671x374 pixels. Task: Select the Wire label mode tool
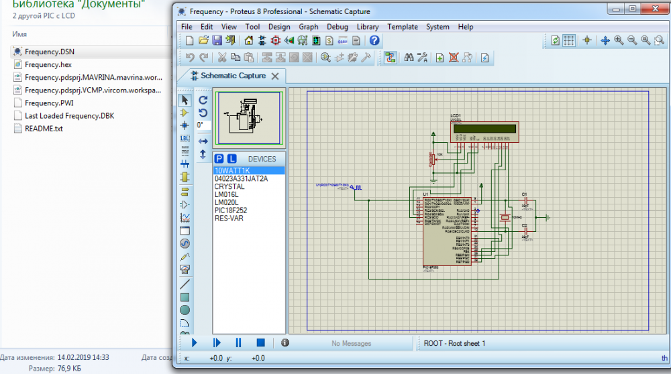pyautogui.click(x=185, y=139)
